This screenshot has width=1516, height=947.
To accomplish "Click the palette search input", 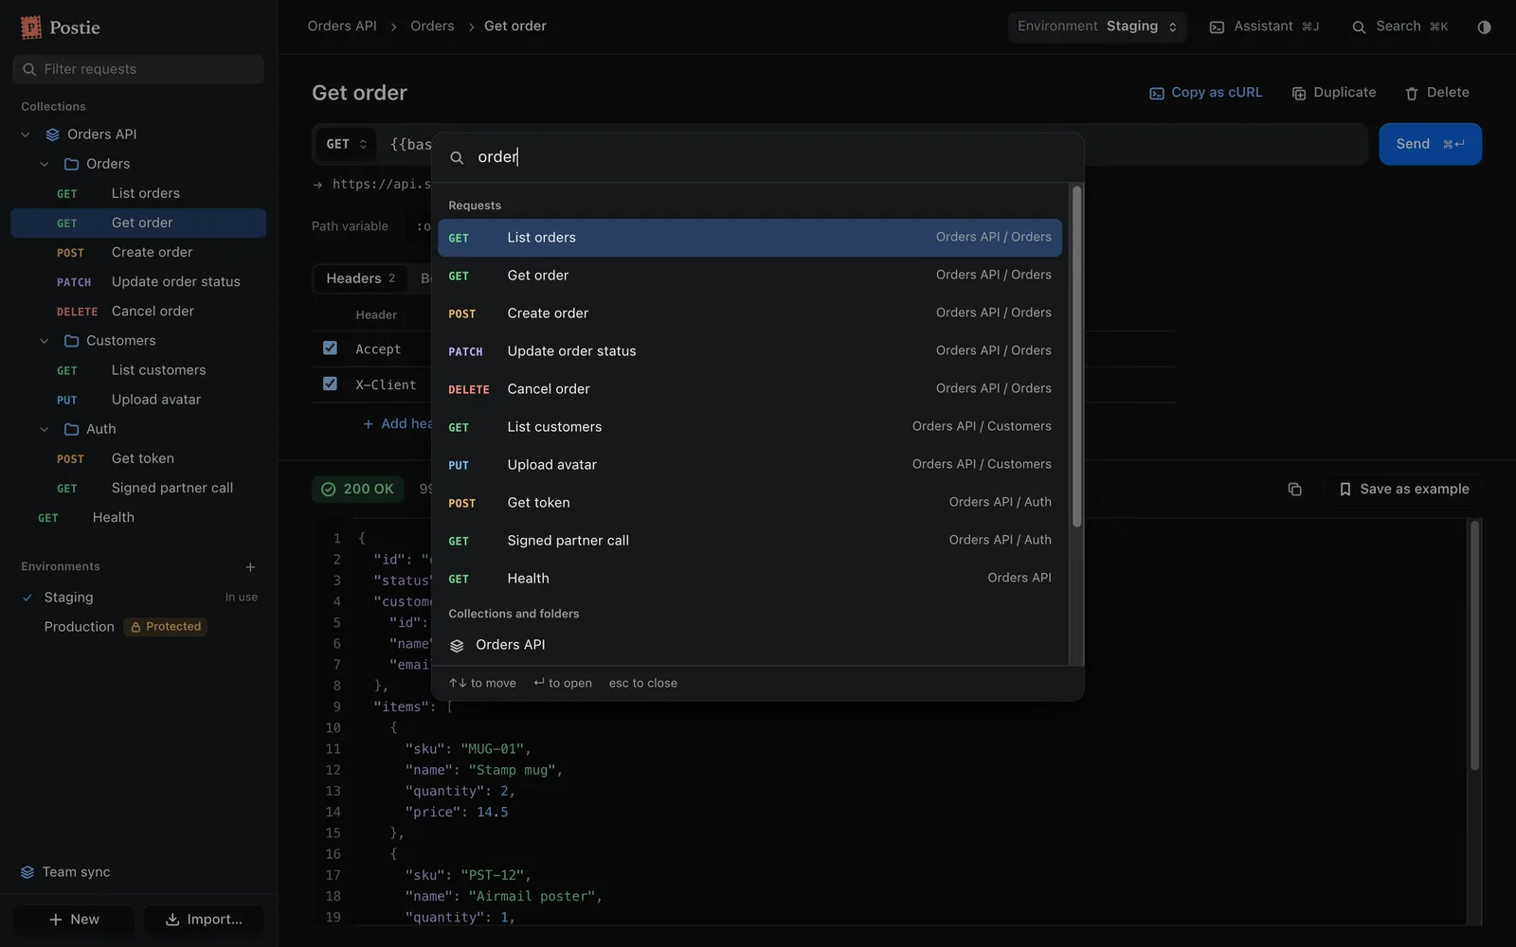I will (x=758, y=157).
